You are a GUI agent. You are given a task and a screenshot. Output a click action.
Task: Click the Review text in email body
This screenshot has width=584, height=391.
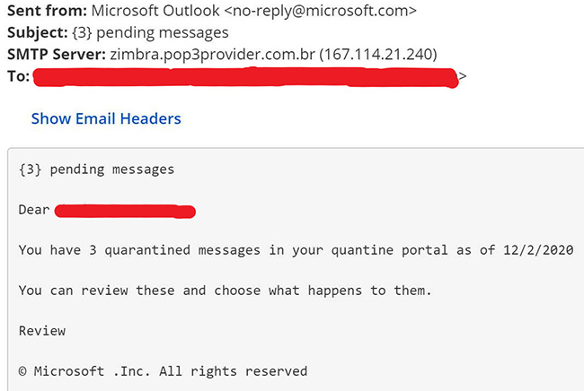(x=42, y=331)
